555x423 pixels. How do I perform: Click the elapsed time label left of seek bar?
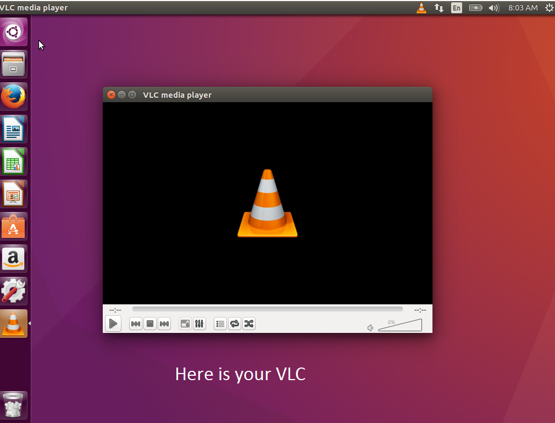[115, 310]
